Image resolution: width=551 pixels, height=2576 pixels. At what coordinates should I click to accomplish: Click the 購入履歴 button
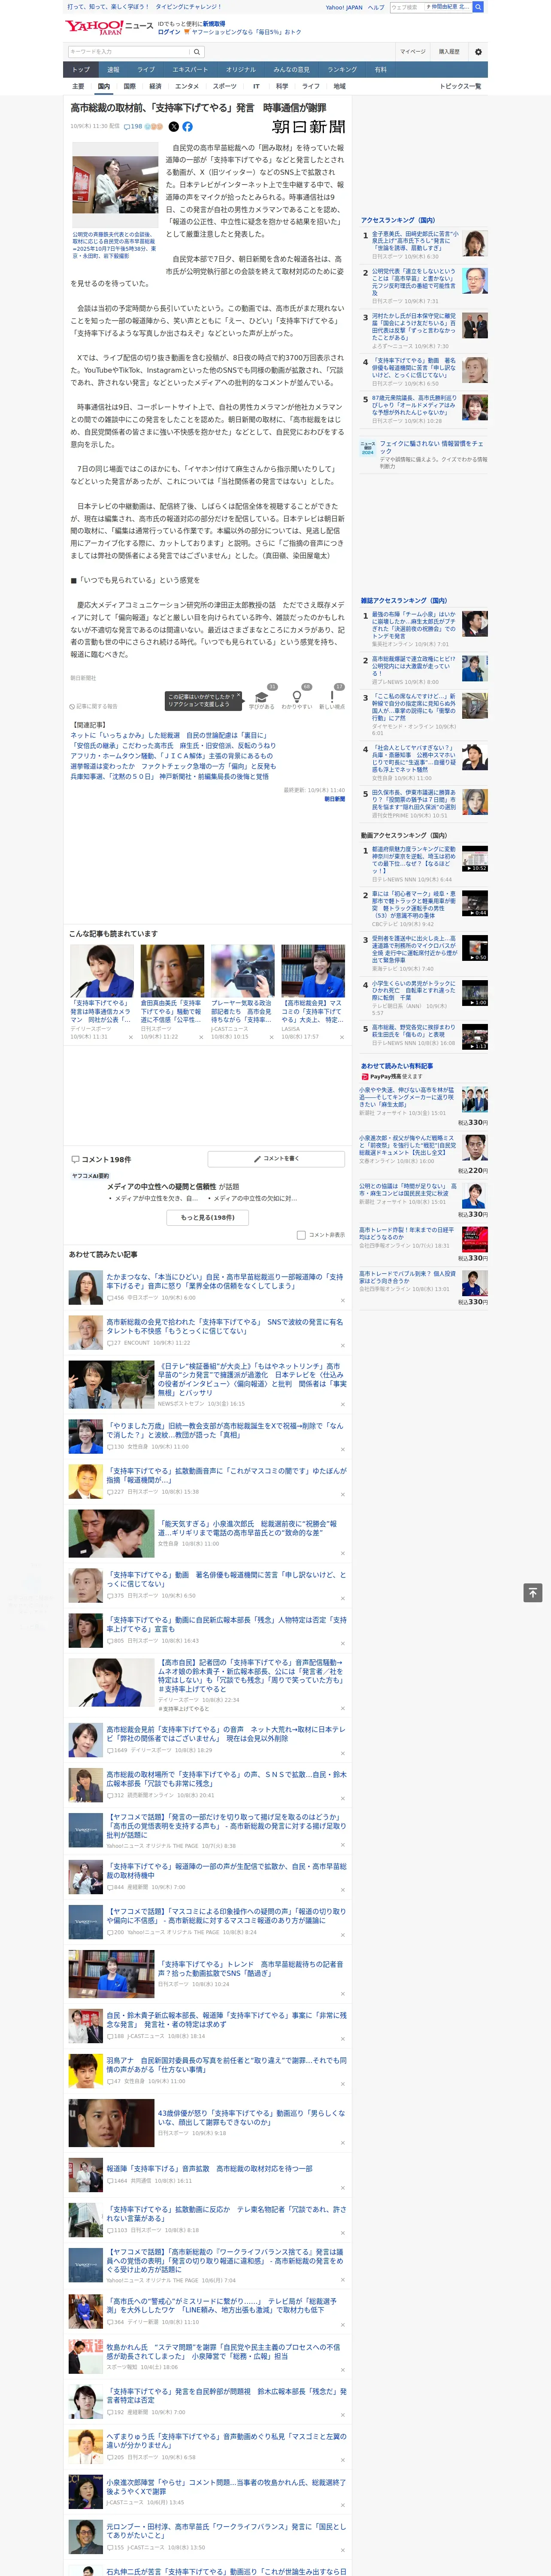click(449, 52)
